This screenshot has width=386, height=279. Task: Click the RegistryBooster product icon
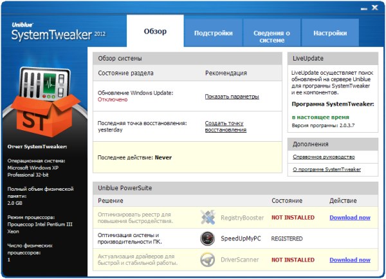point(207,217)
